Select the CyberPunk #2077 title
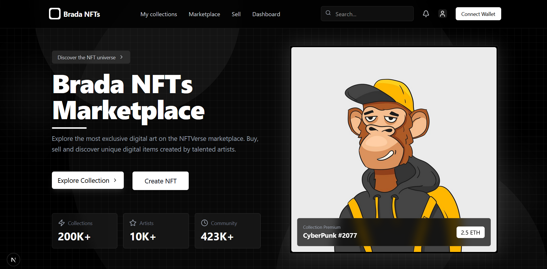Image resolution: width=547 pixels, height=269 pixels. click(330, 235)
